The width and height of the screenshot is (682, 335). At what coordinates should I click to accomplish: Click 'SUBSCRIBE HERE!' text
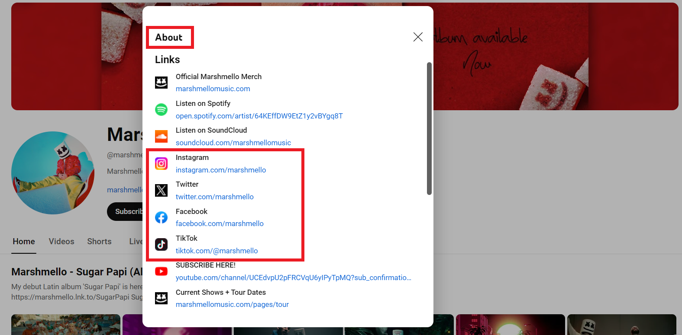pyautogui.click(x=206, y=265)
